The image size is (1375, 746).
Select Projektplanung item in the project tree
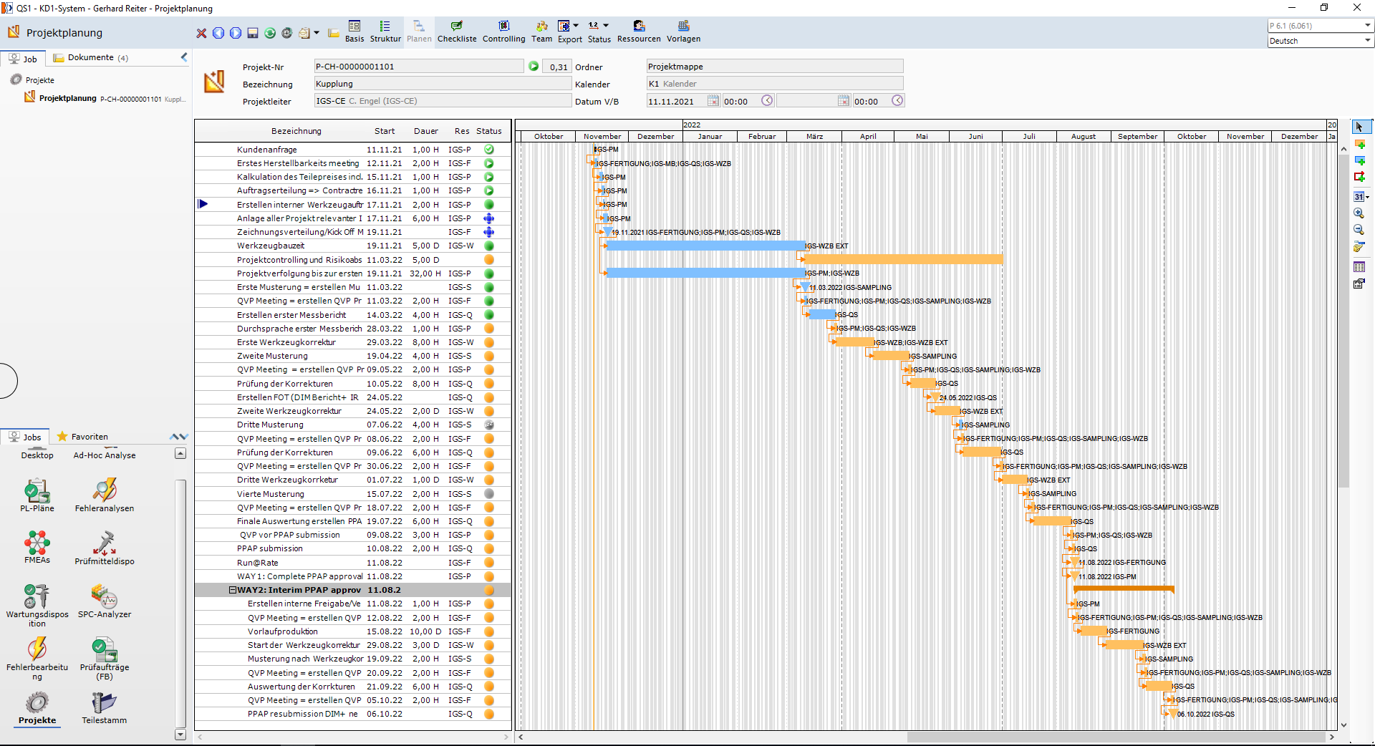point(67,98)
